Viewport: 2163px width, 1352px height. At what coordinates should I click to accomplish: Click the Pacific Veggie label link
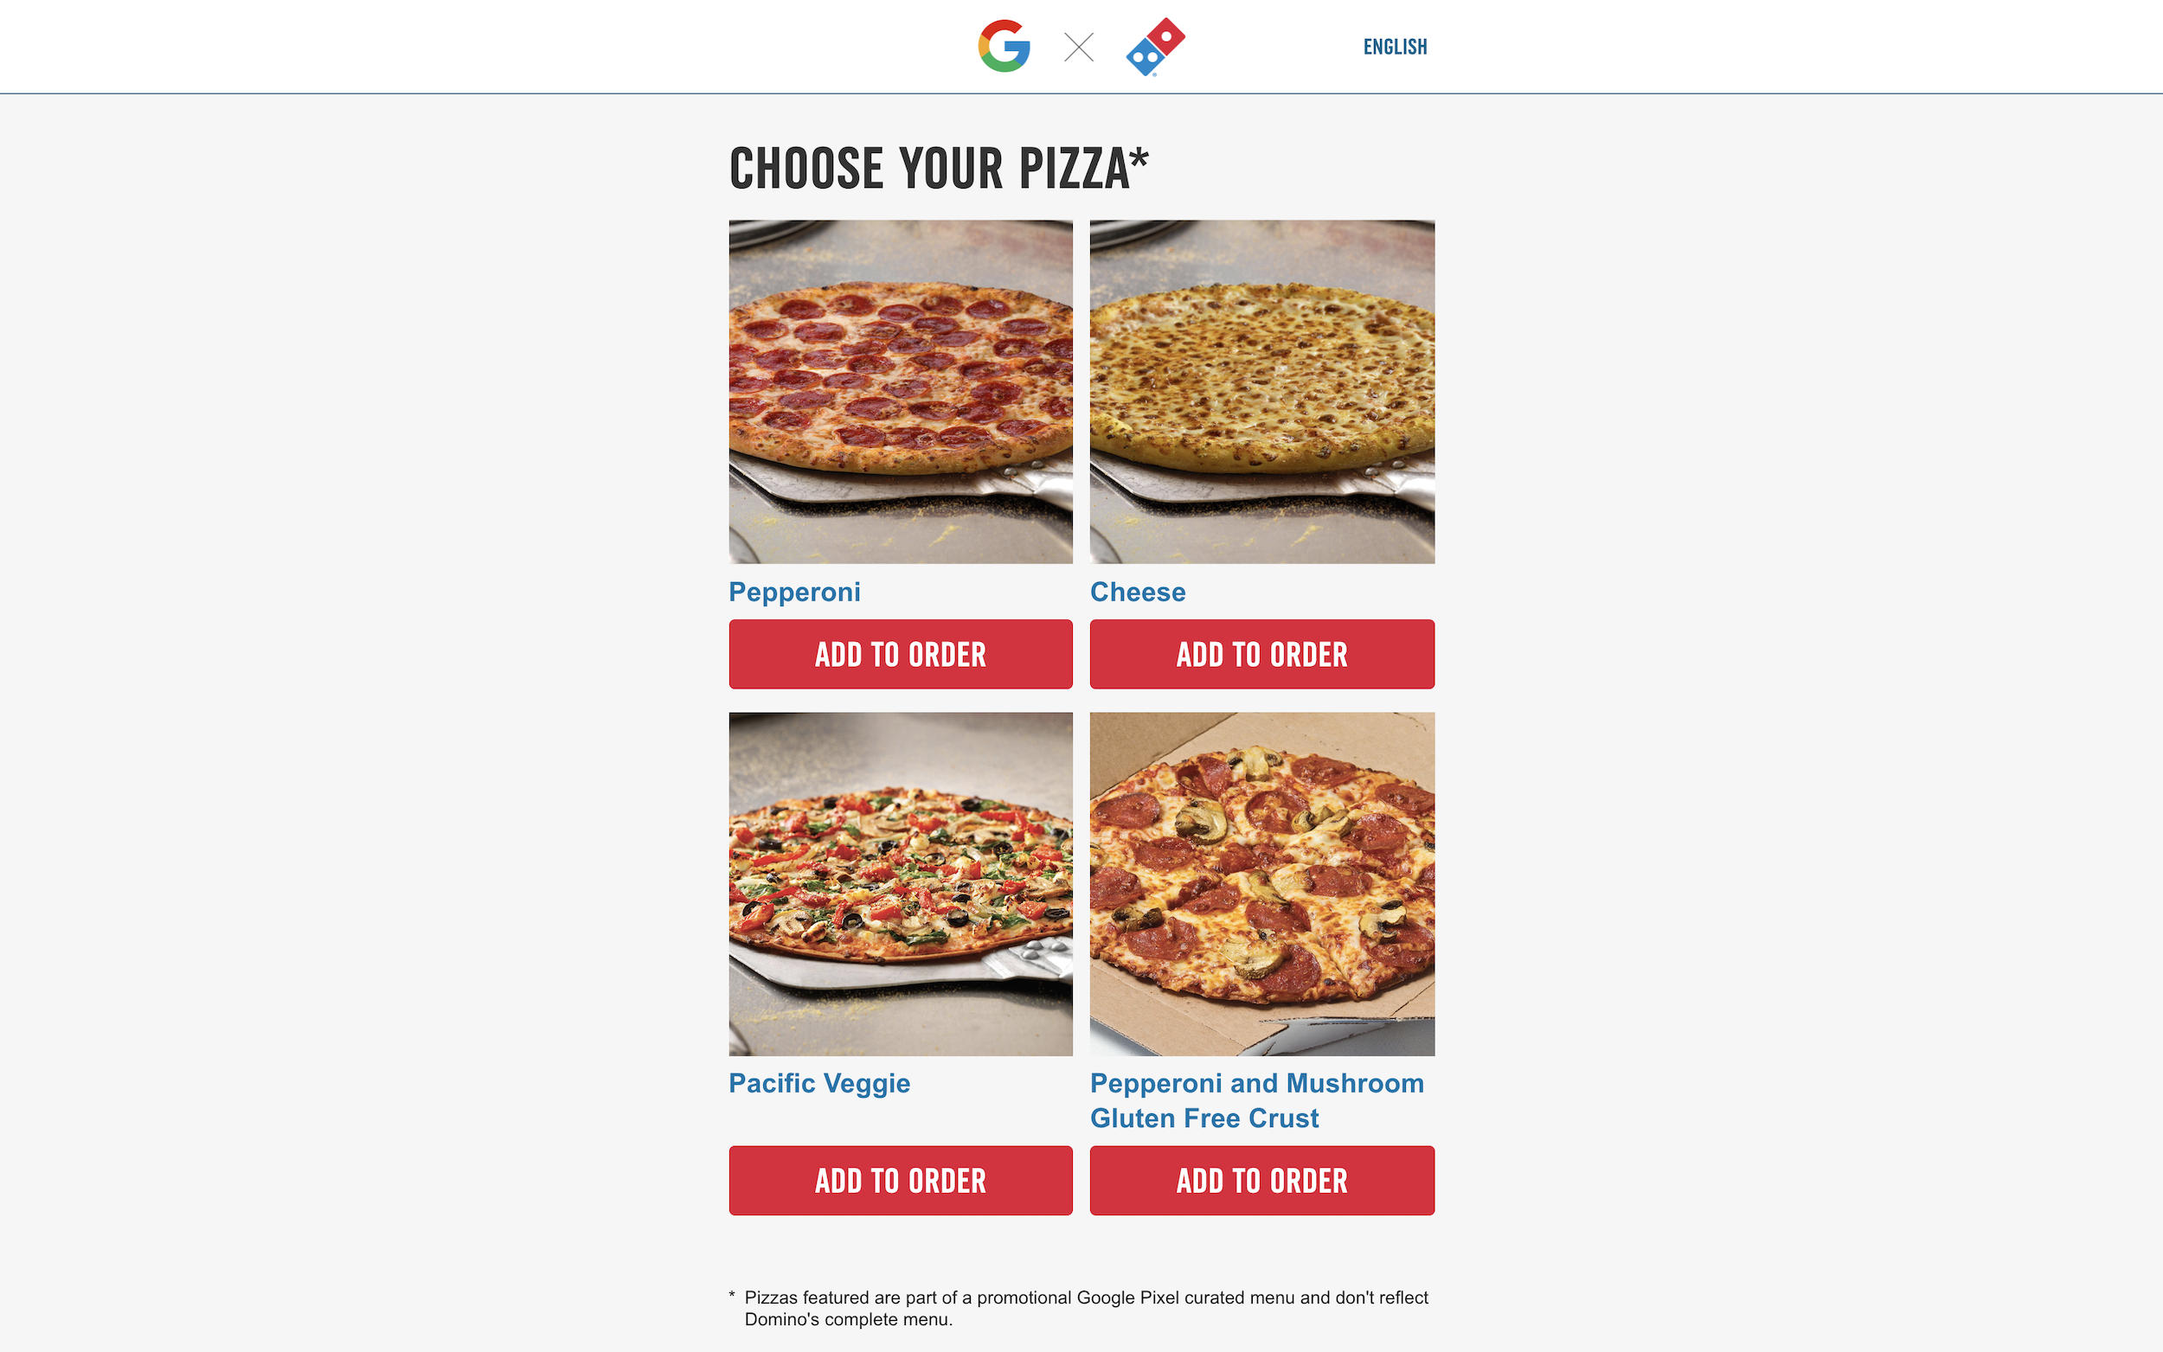pos(819,1082)
